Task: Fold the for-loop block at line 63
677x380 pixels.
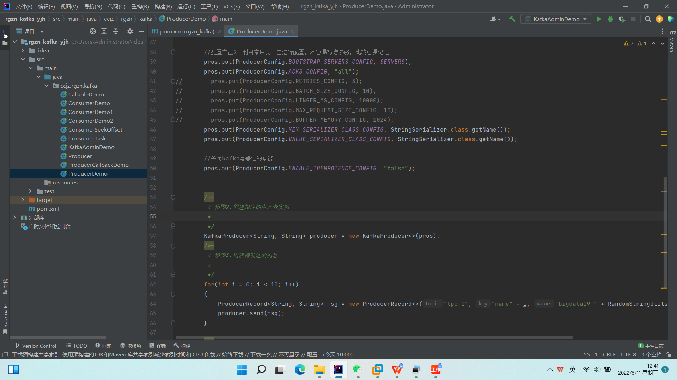Action: [x=173, y=294]
